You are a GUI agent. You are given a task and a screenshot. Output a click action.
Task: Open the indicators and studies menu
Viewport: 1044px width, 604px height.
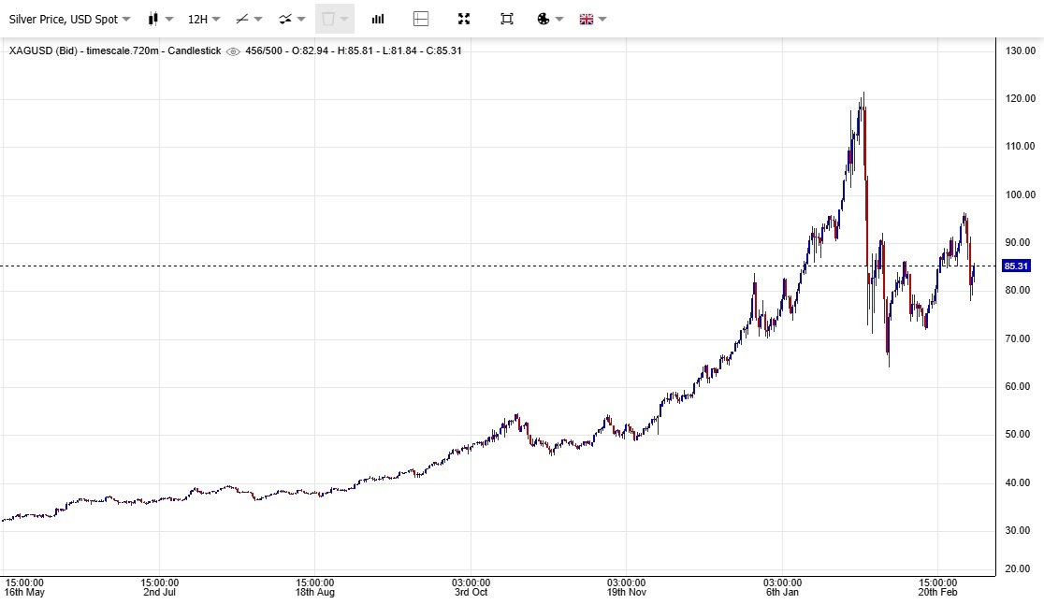pos(285,20)
